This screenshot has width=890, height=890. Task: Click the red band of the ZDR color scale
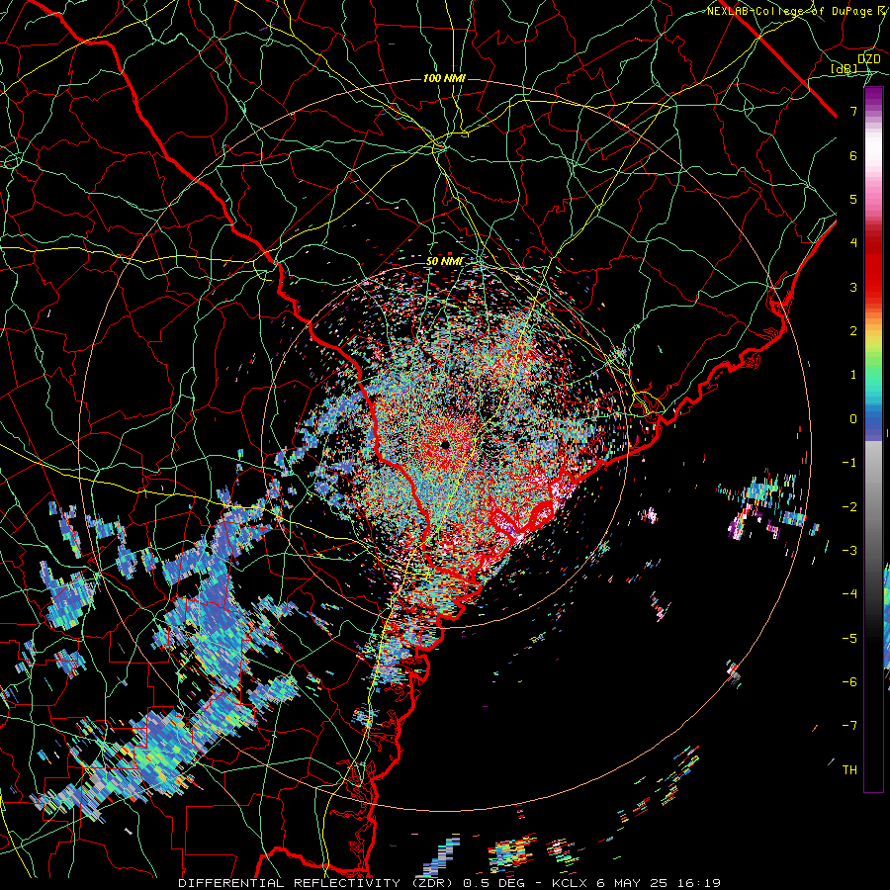(873, 267)
